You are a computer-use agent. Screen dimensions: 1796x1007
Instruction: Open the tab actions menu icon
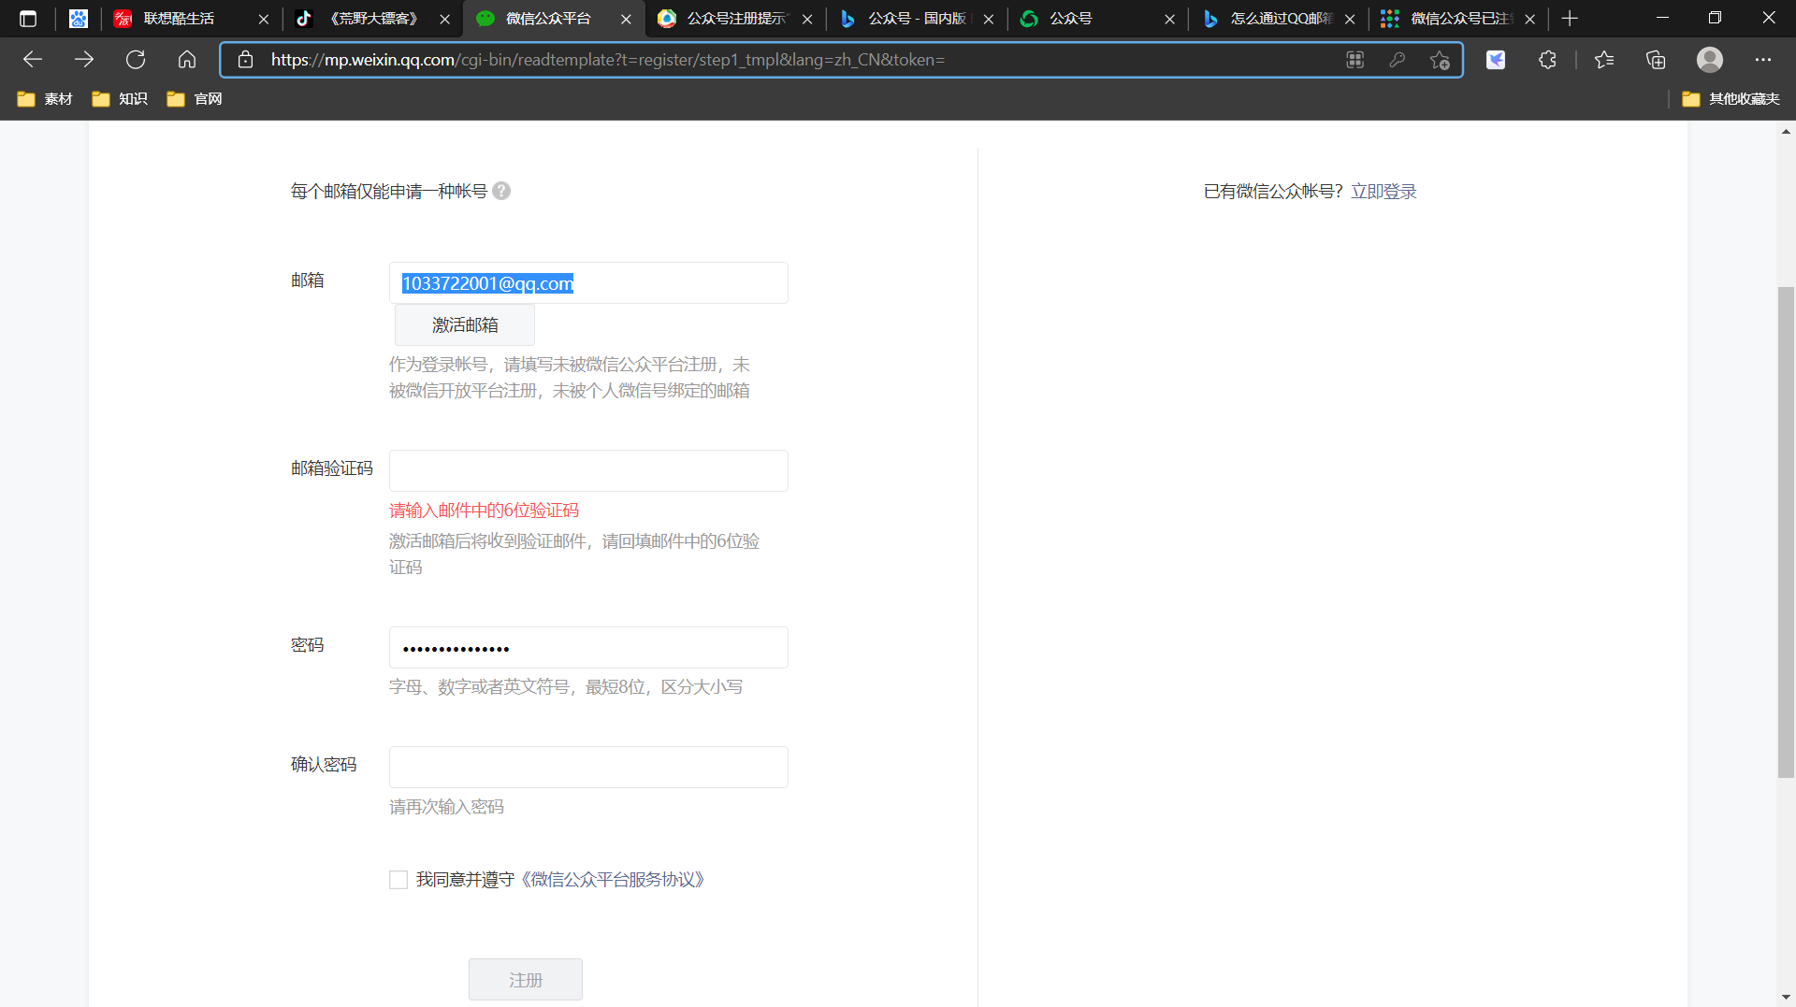pyautogui.click(x=28, y=19)
